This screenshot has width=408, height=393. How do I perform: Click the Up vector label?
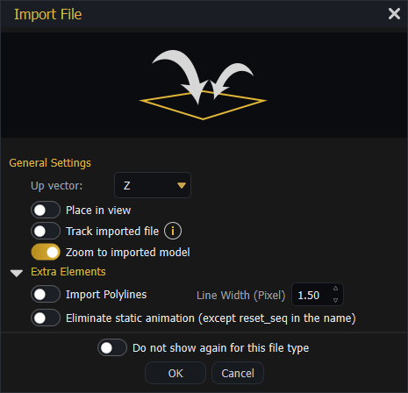coord(57,186)
